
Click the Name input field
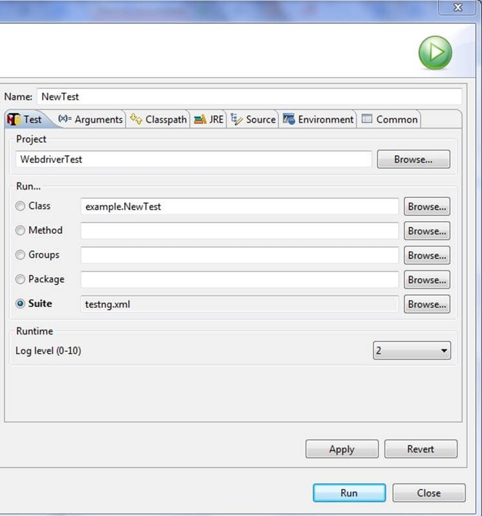(x=249, y=96)
